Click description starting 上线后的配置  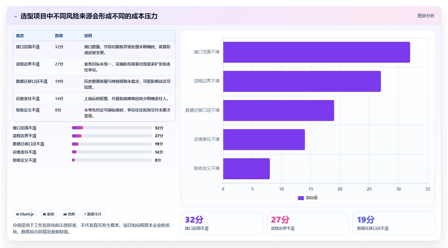pos(126,99)
